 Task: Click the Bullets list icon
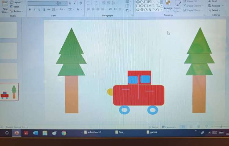tap(88, 3)
